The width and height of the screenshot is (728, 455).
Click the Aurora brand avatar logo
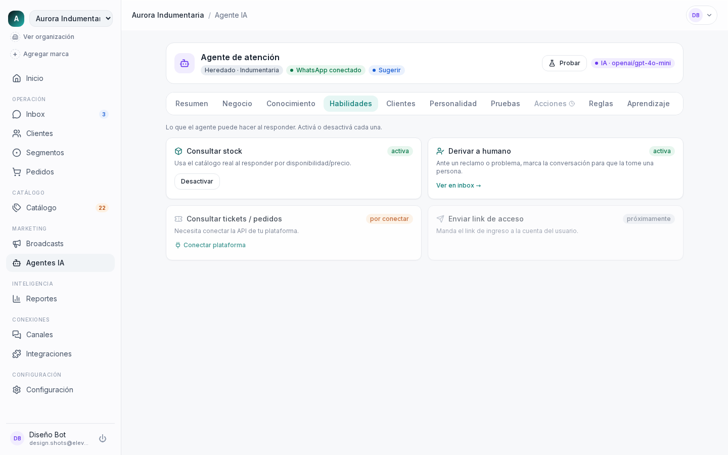pos(16,19)
